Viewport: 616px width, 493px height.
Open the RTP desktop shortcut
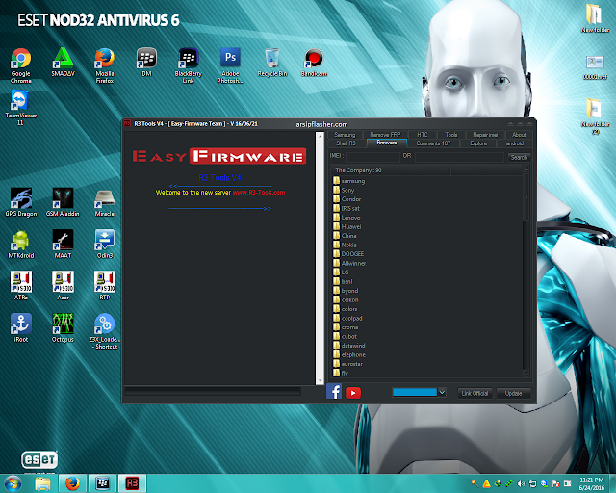click(105, 286)
